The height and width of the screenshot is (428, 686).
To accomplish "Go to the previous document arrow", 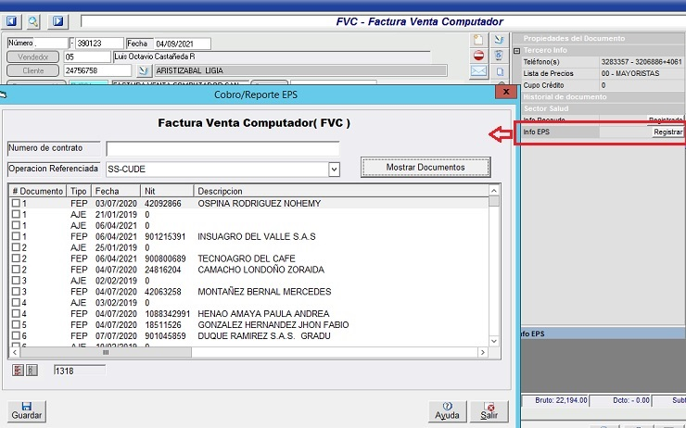I will point(13,21).
